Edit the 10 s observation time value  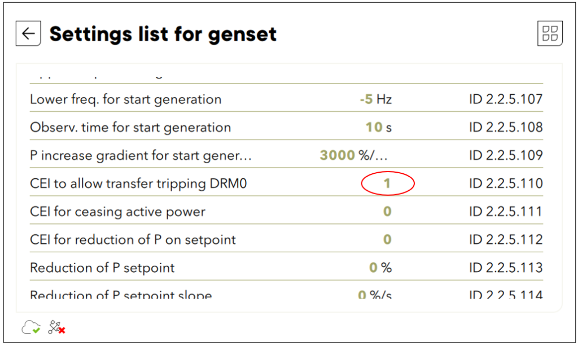[379, 127]
